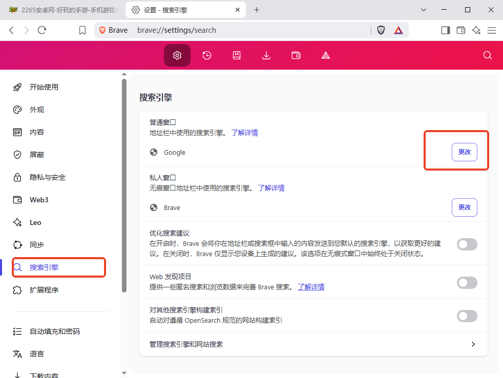Click the Brave engine globe icon
This screenshot has width=503, height=378.
click(x=154, y=207)
